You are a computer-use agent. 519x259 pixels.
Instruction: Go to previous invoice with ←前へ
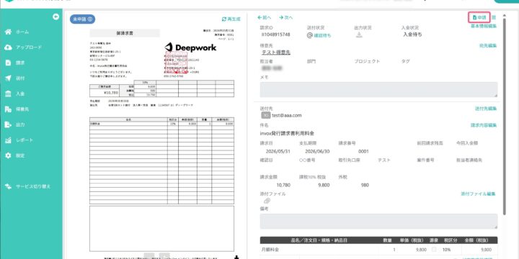point(264,17)
